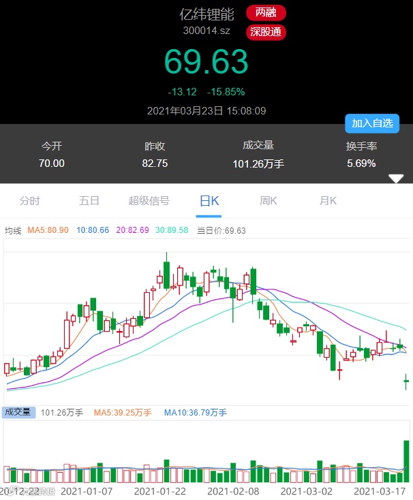Click the 30:89.58 moving average value
The image size is (413, 500).
[x=172, y=230]
